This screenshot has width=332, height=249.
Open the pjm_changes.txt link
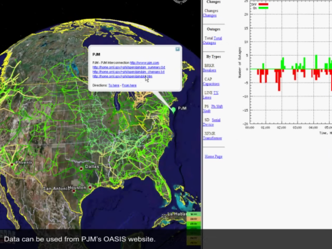coord(128,72)
